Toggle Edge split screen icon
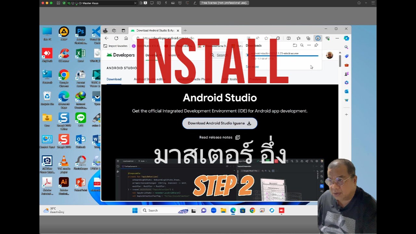Screen dimensions: 416x234 pos(289,38)
